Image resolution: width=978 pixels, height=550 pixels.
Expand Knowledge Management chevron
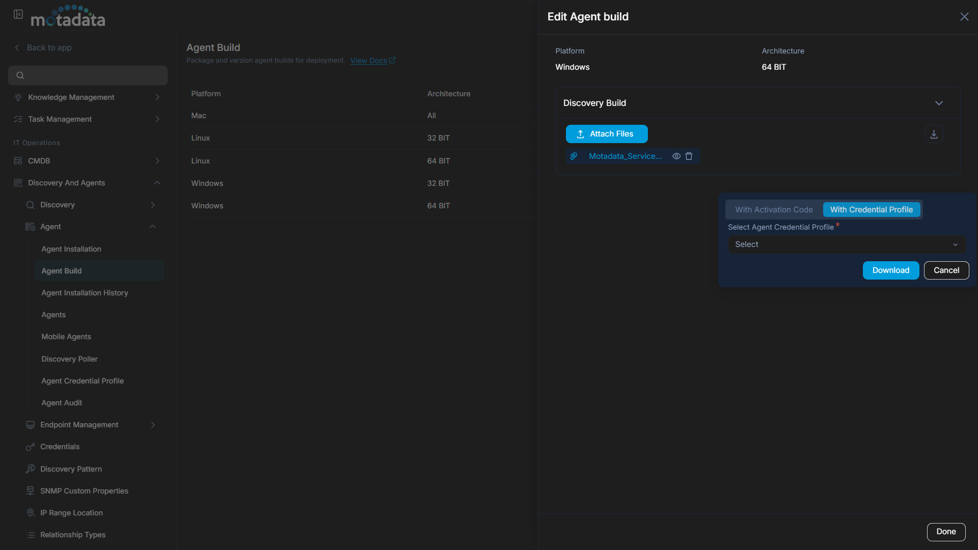pos(157,97)
